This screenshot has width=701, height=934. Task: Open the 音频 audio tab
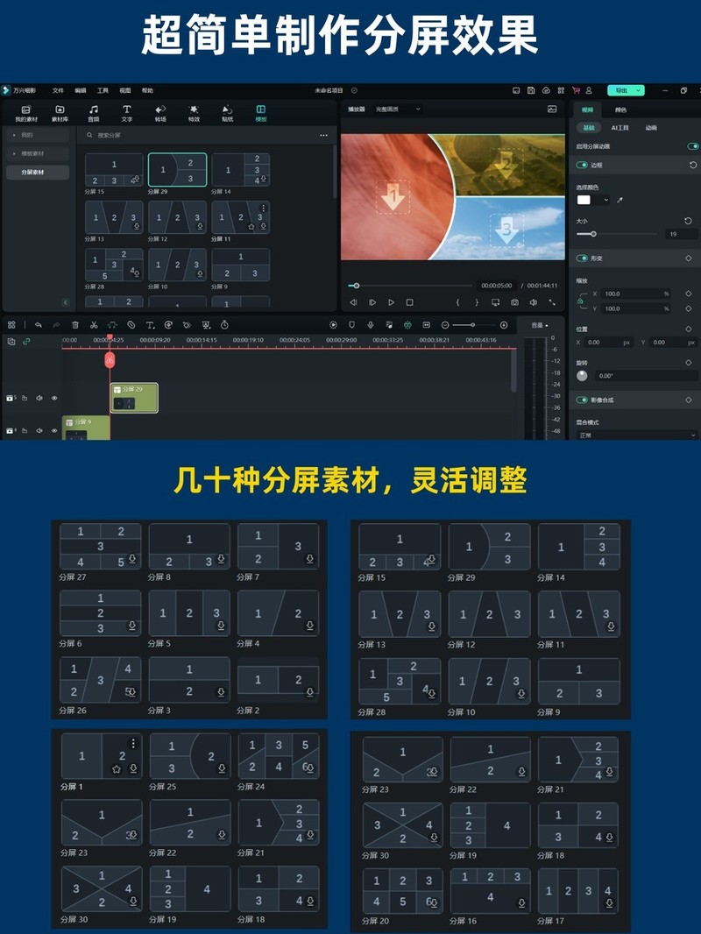pos(94,113)
